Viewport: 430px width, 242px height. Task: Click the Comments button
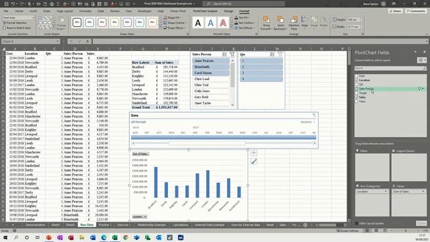point(416,11)
